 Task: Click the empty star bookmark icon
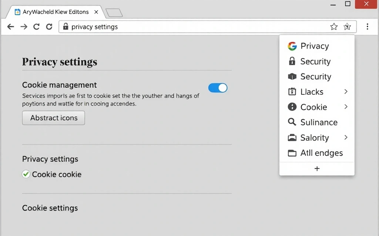334,27
